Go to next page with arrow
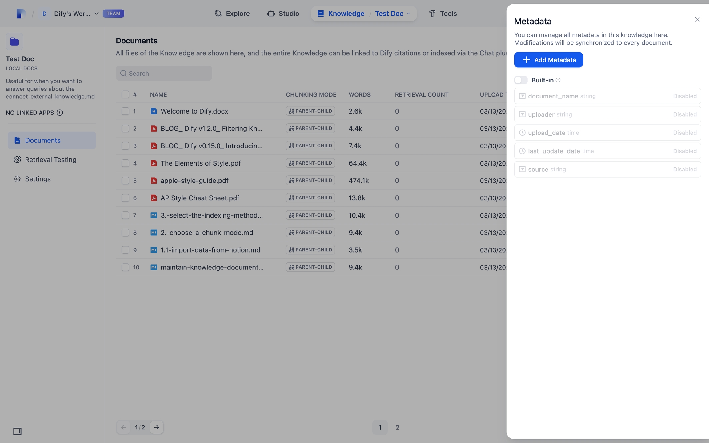 157,427
